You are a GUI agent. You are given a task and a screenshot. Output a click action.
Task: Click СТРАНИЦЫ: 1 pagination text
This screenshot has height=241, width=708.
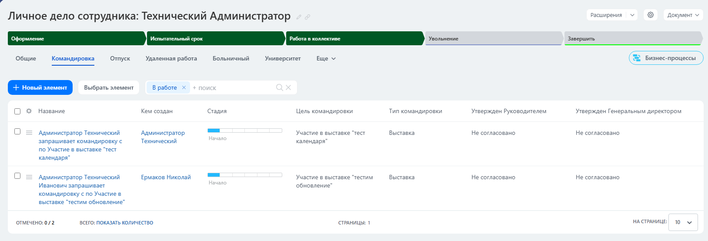coord(354,223)
